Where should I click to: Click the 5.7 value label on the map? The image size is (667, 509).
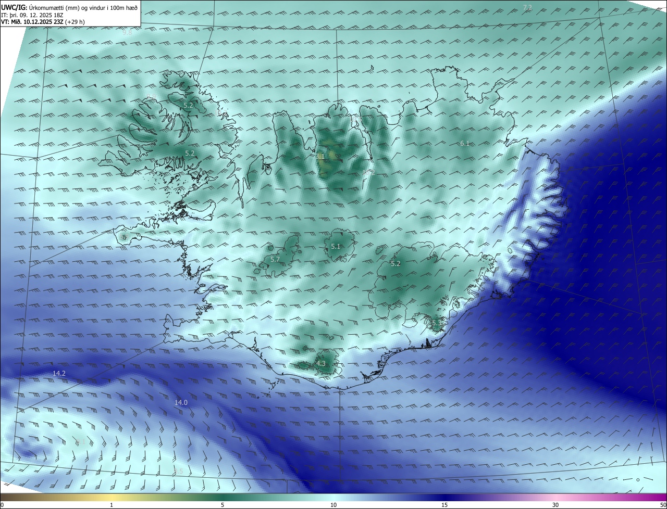tap(276, 259)
